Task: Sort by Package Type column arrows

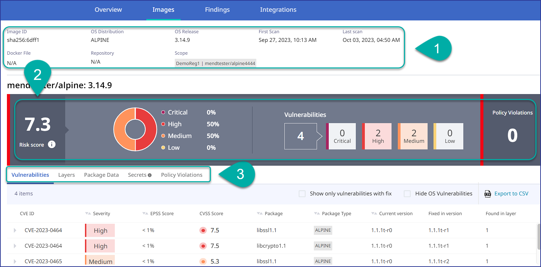Action: [317, 214]
